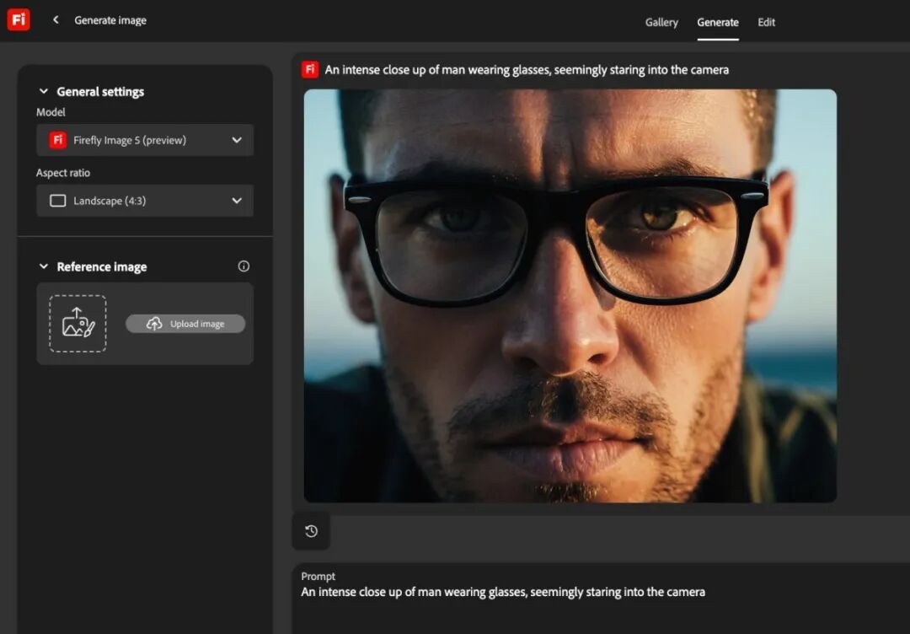Click the back arrow beside Generate image
The height and width of the screenshot is (634, 910).
point(56,19)
